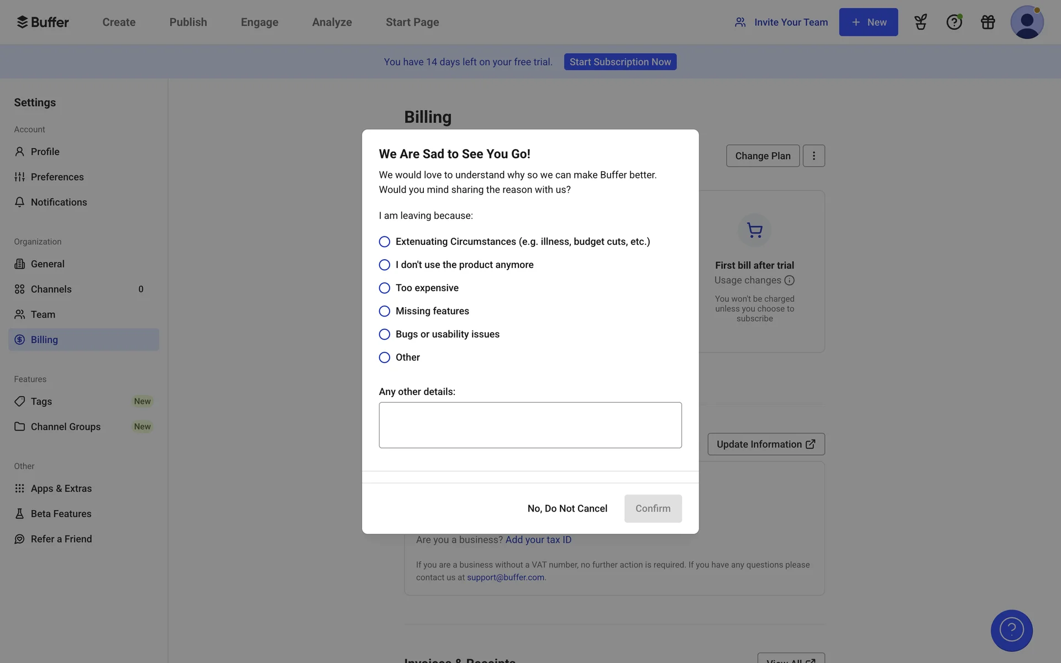This screenshot has width=1061, height=663.
Task: Click the support@buffer.com email link
Action: point(505,577)
